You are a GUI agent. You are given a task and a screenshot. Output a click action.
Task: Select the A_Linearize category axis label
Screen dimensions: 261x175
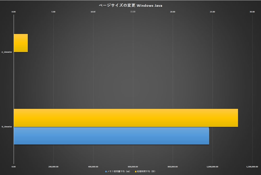7,52
